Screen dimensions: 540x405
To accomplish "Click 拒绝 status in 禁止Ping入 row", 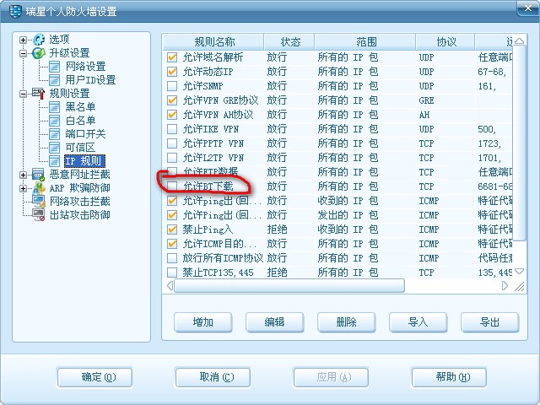I will click(277, 229).
